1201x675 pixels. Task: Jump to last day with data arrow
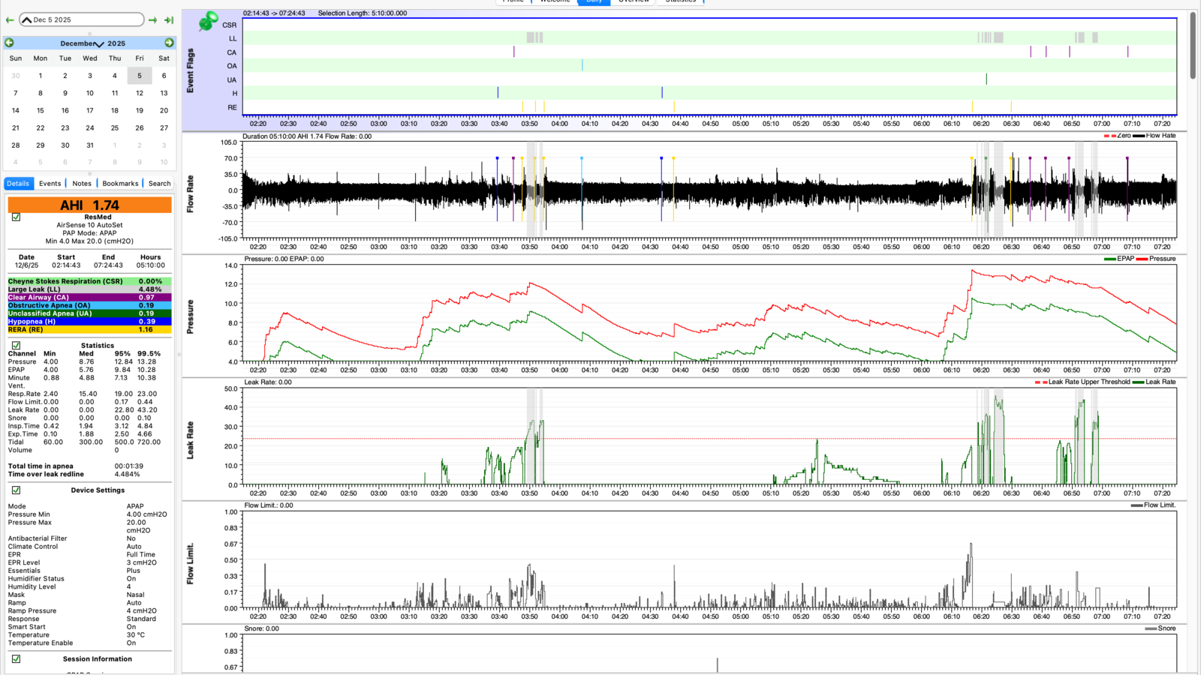(x=169, y=20)
